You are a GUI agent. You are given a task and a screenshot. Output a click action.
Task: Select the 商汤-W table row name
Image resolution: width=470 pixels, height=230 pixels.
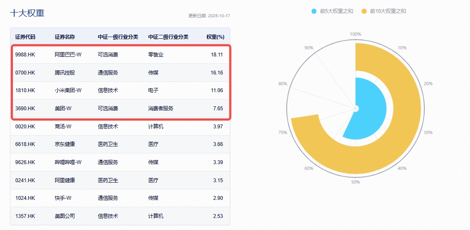pyautogui.click(x=63, y=127)
